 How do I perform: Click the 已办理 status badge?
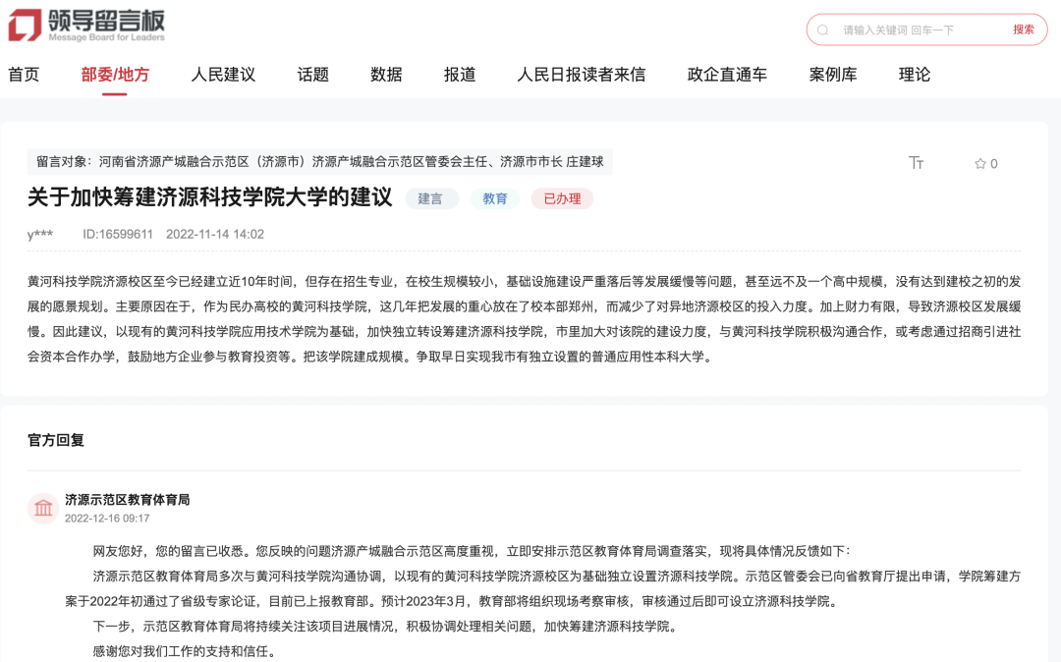click(x=562, y=198)
